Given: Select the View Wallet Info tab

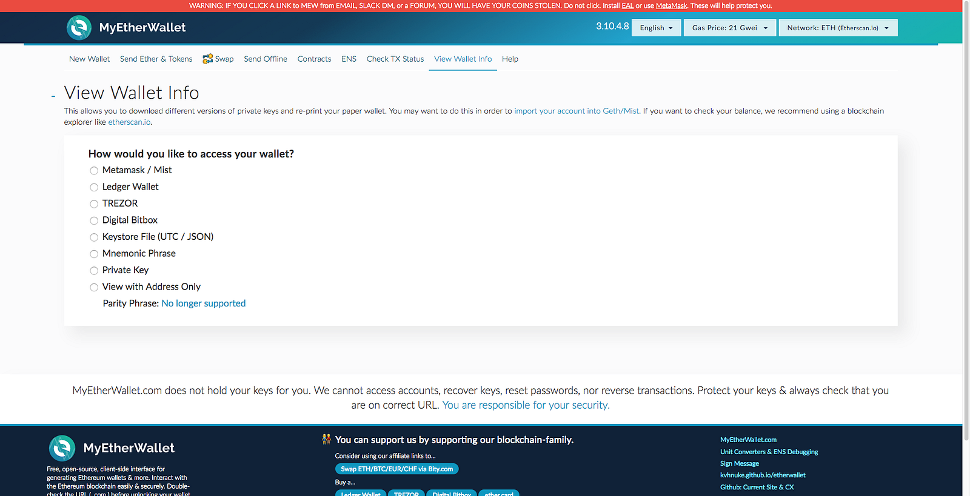Looking at the screenshot, I should tap(463, 59).
